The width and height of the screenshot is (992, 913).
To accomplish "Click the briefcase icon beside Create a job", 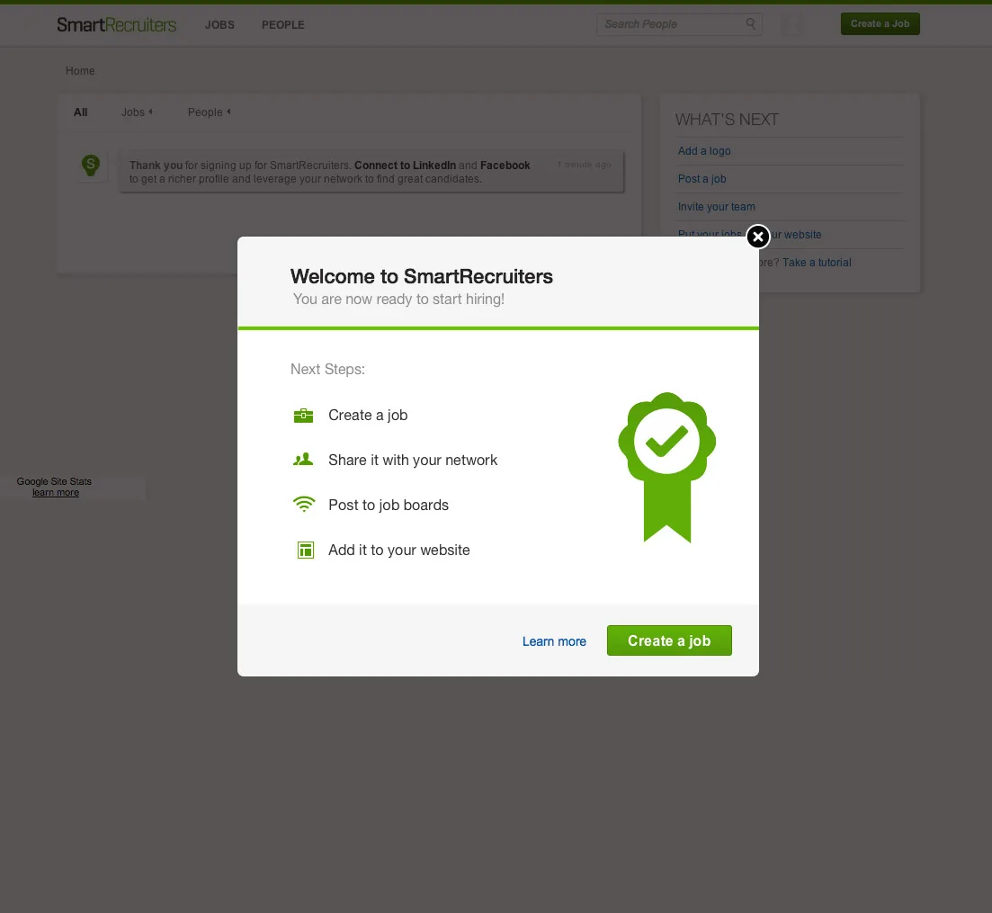I will click(x=304, y=416).
